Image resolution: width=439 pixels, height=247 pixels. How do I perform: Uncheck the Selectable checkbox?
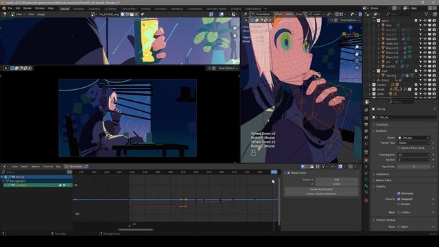click(x=399, y=193)
